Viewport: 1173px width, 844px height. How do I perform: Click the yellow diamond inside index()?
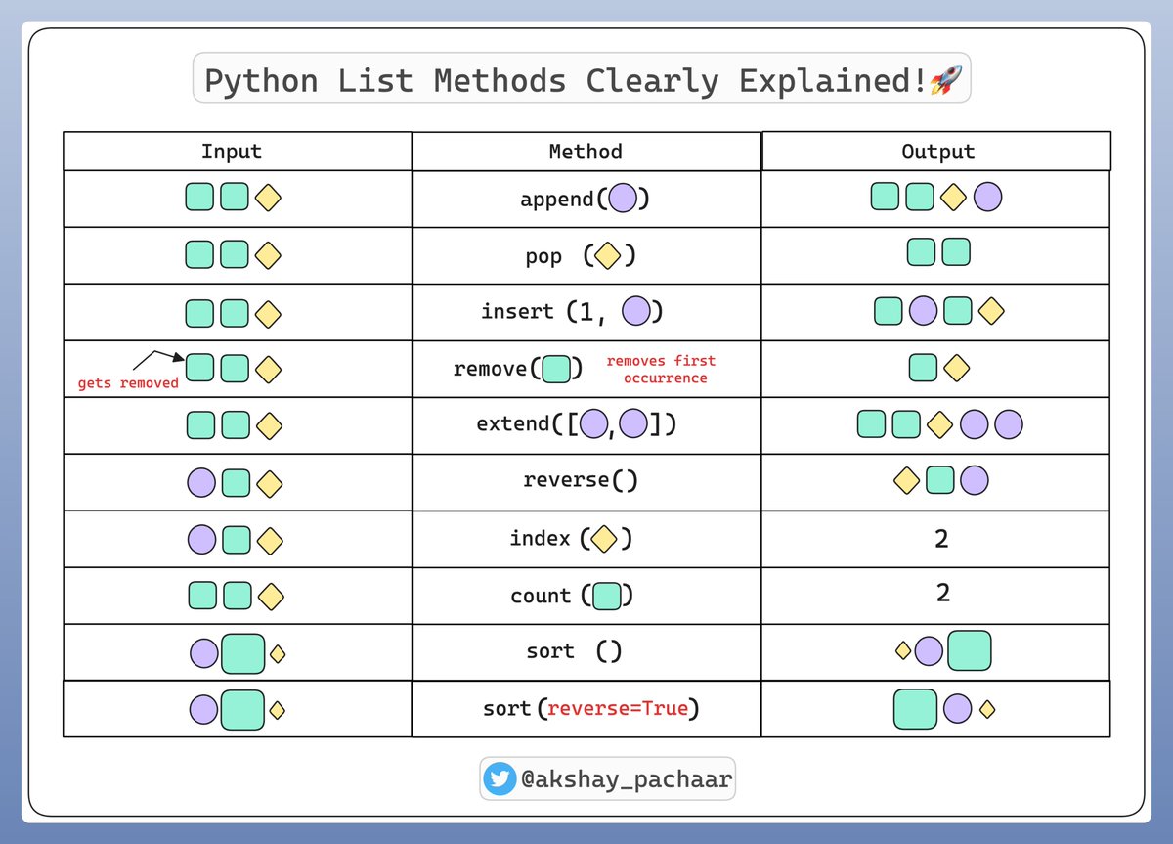click(x=604, y=539)
